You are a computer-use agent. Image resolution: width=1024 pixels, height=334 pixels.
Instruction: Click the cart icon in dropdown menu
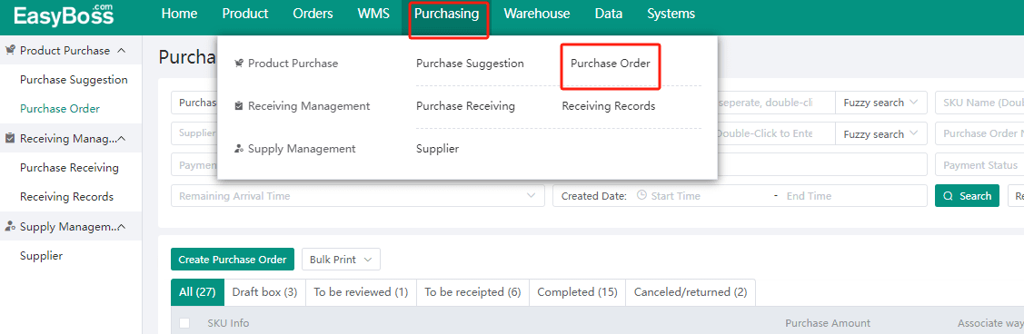point(239,64)
